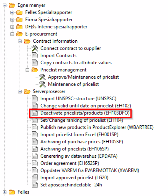The height and width of the screenshot is (196, 168).
Task: Open Connect contract to supplier
Action: tap(71, 48)
